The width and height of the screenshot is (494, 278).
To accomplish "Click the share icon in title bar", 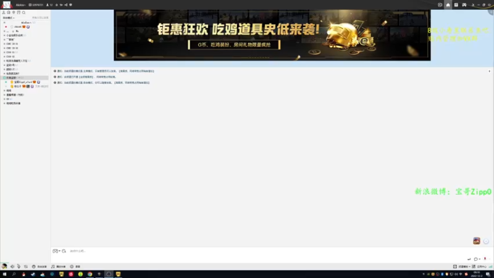I will pyautogui.click(x=66, y=5).
